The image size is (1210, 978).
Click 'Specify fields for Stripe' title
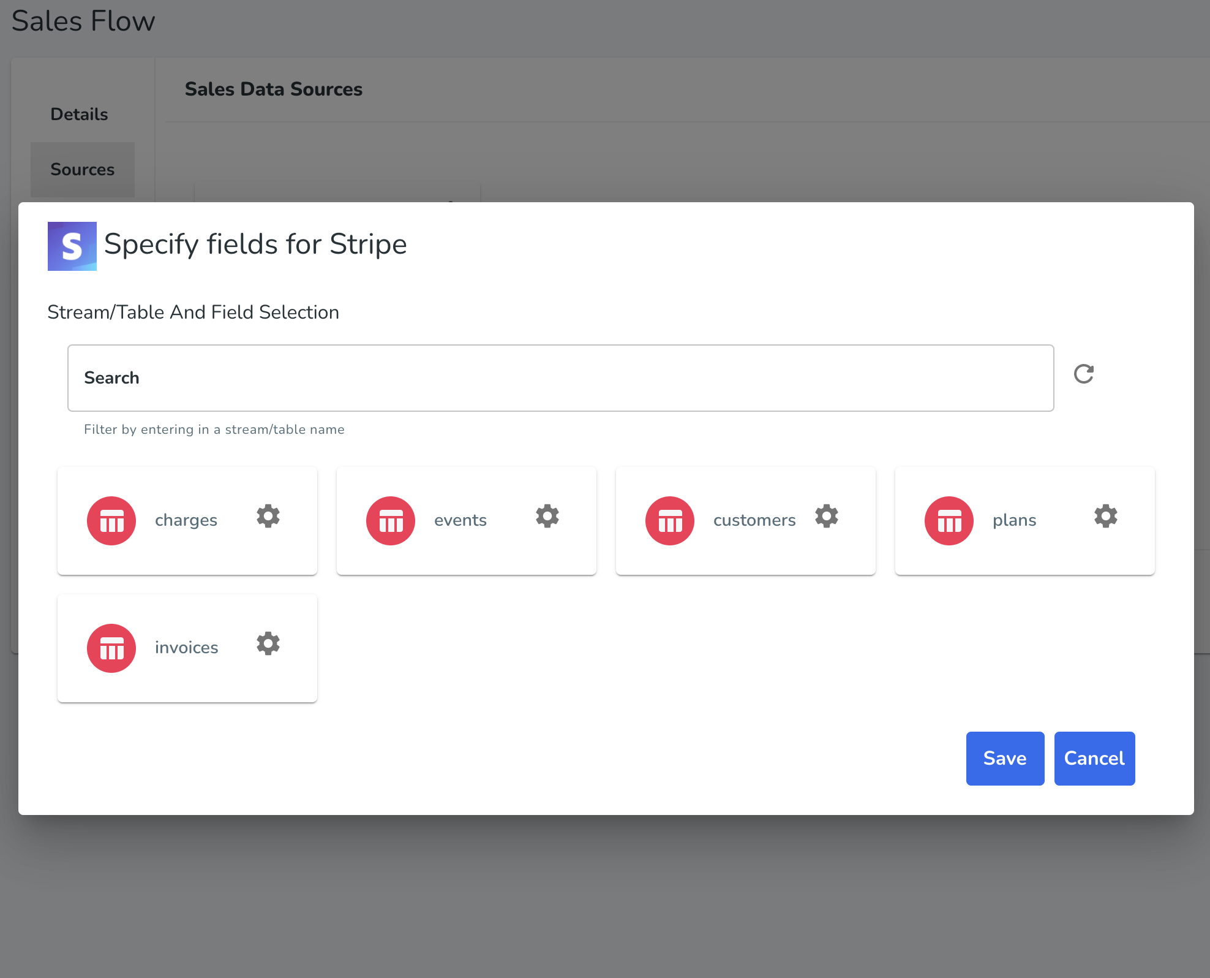[x=255, y=245]
